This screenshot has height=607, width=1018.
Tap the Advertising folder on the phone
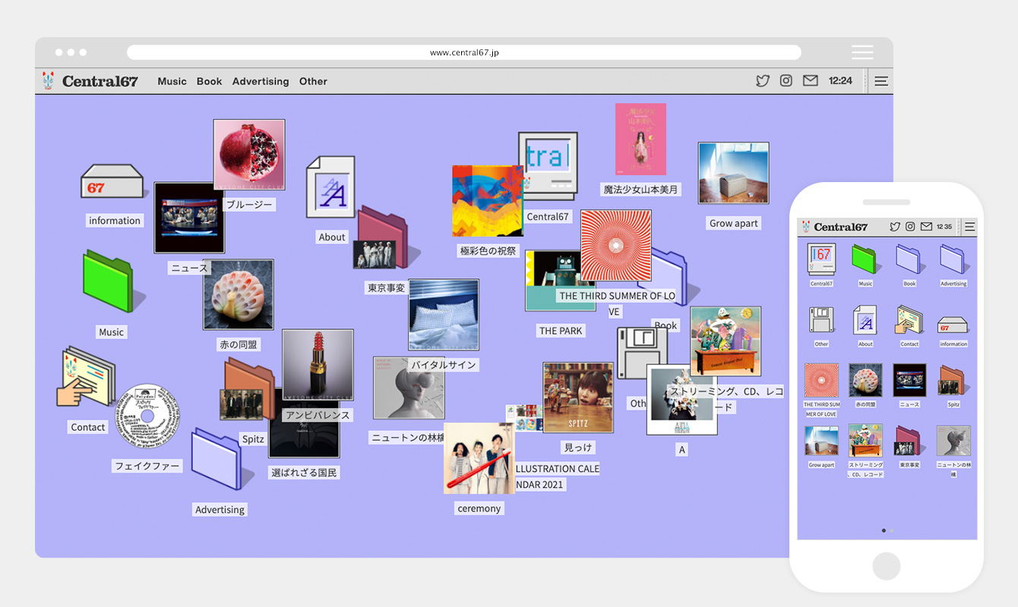point(953,259)
